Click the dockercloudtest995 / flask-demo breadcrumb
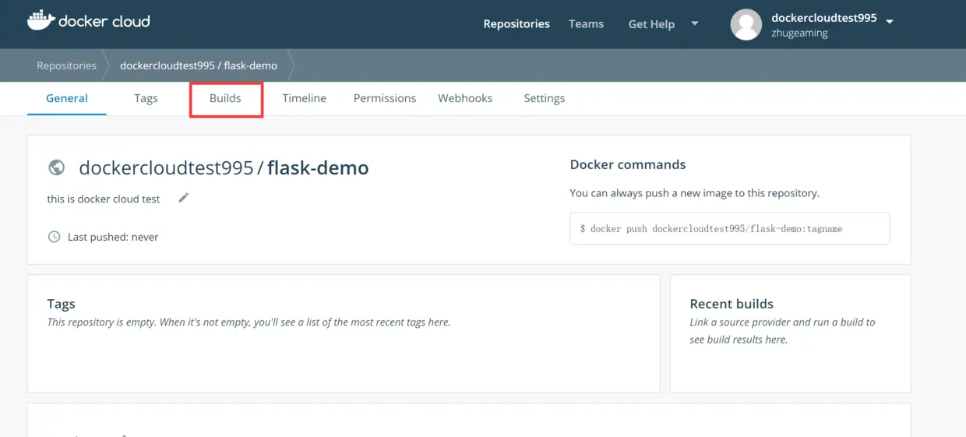The height and width of the screenshot is (437, 966). 199,65
